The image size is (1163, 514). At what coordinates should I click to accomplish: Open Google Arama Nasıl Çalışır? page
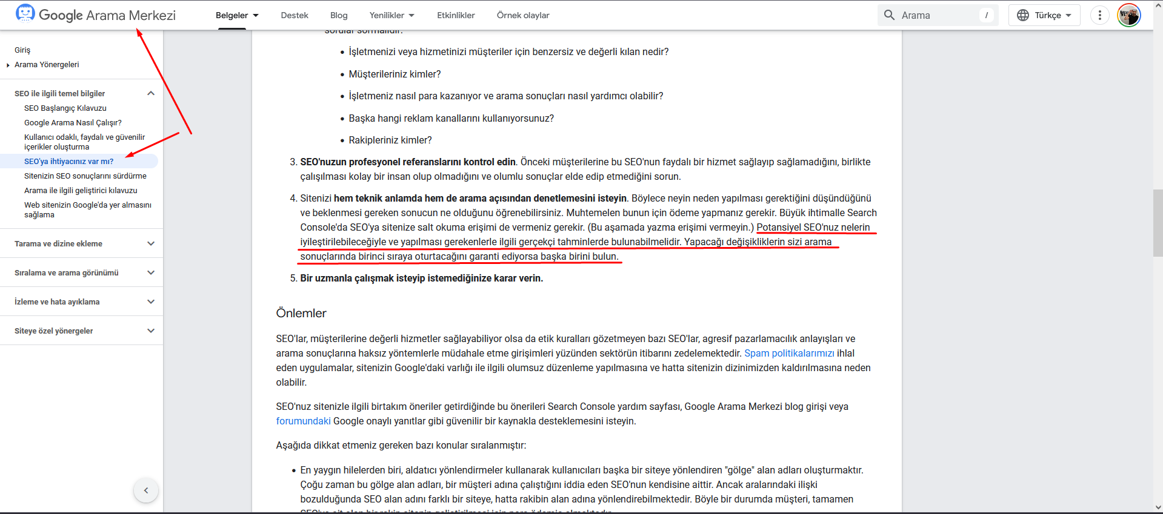(73, 123)
